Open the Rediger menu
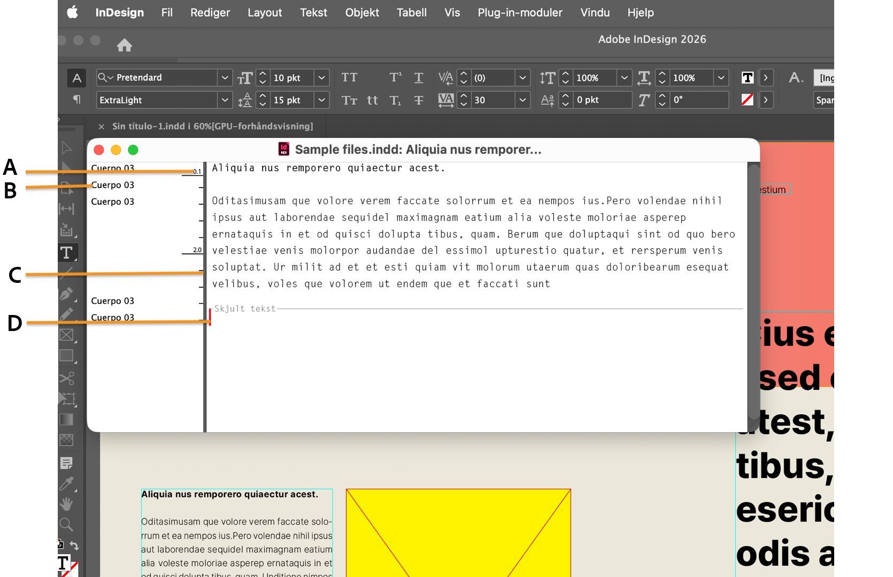This screenshot has height=577, width=893. 210,12
